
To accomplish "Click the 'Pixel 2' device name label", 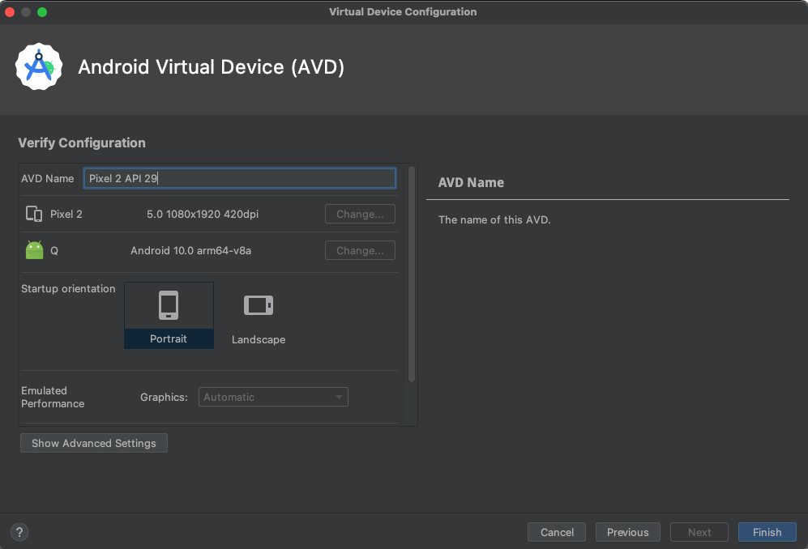I will click(66, 215).
